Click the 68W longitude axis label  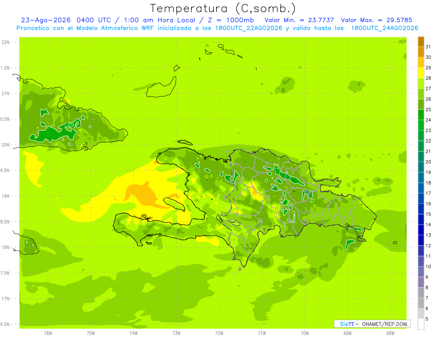(390, 333)
